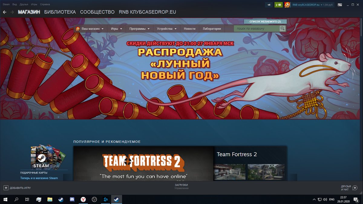
Task: Show hidden tray icons
Action: 314,199
